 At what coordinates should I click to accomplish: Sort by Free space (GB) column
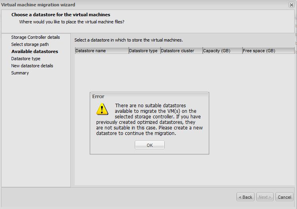(x=268, y=51)
